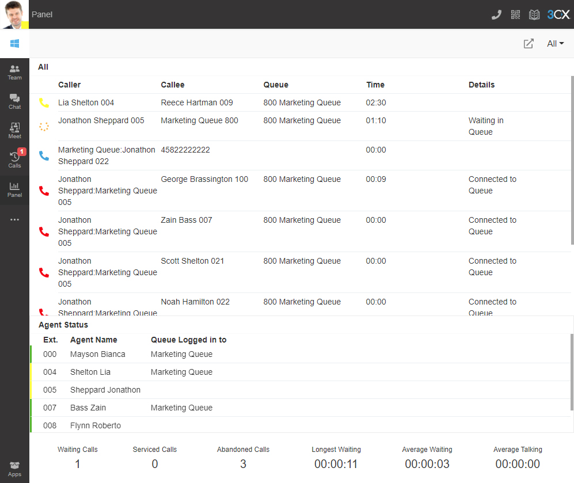Open the Windows logo sidebar icon
This screenshot has height=483, width=574.
[14, 44]
